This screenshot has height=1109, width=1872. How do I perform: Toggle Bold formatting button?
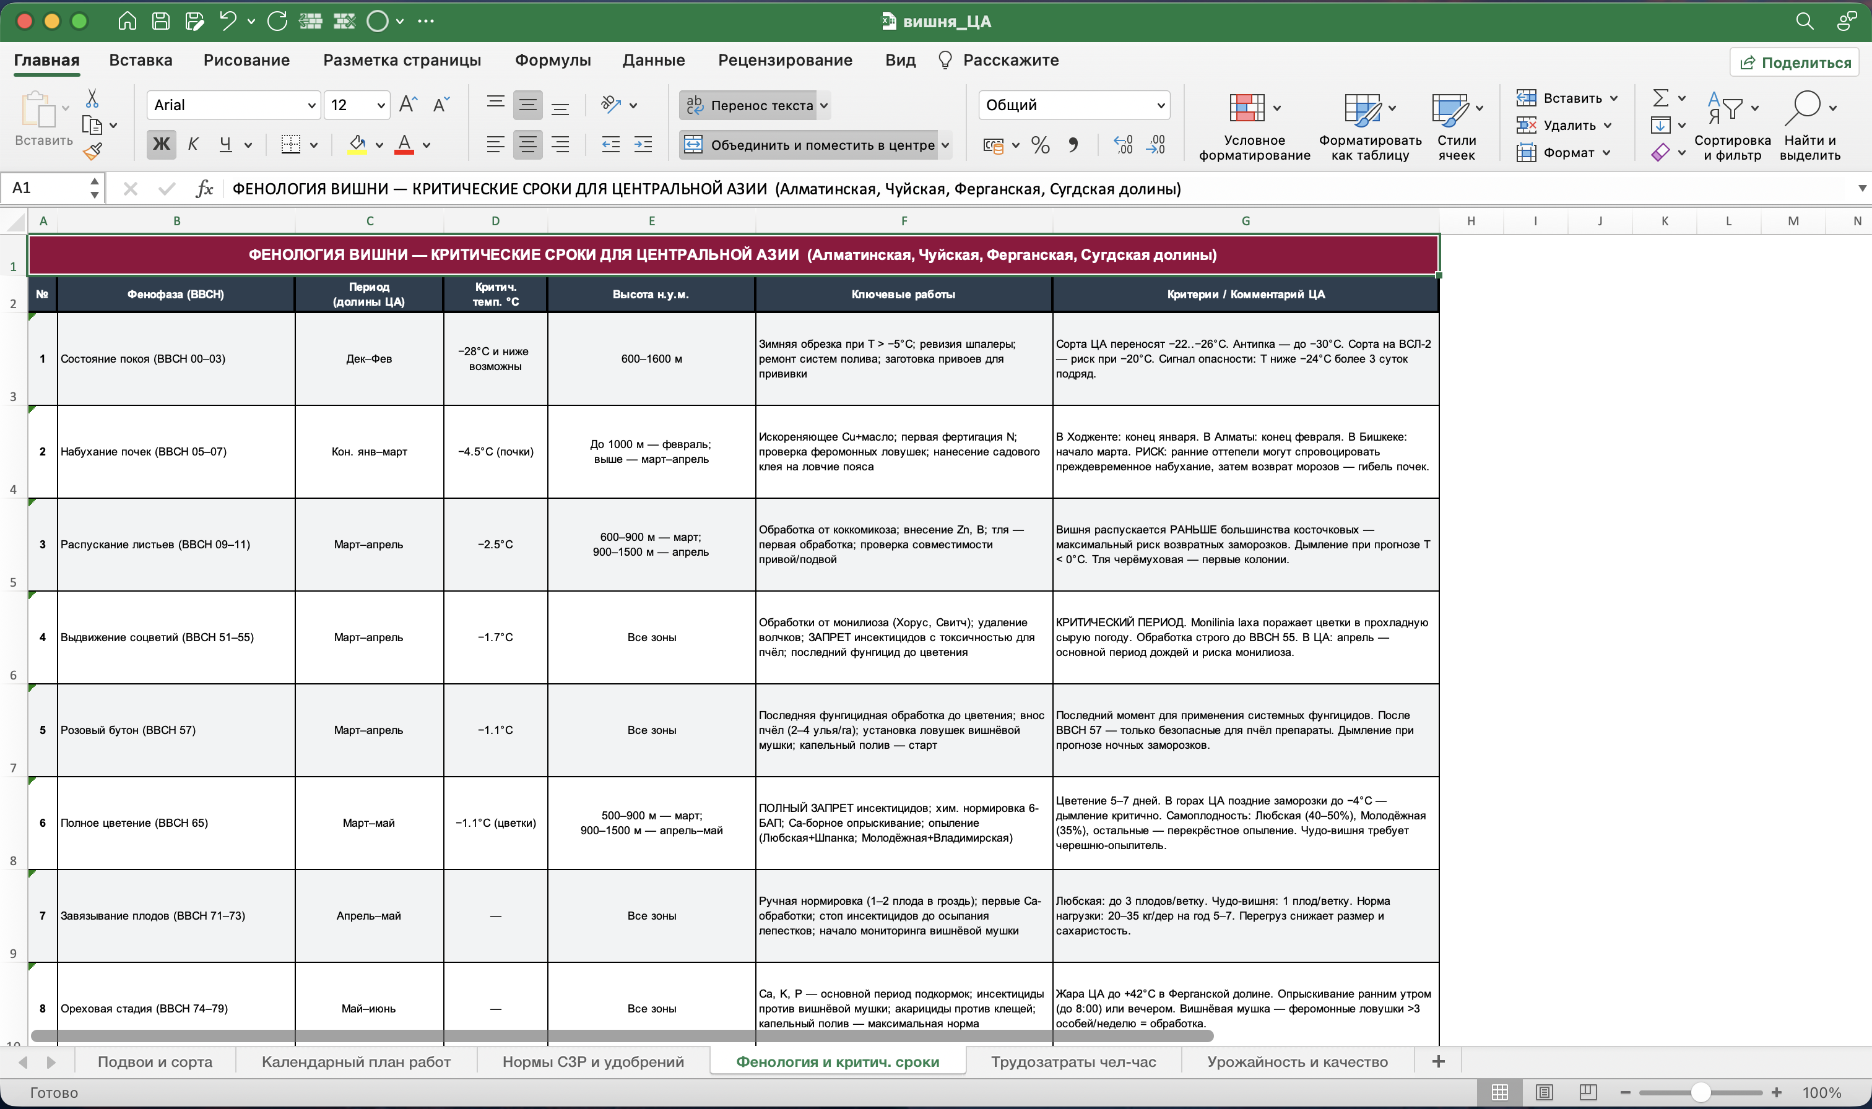pyautogui.click(x=162, y=144)
